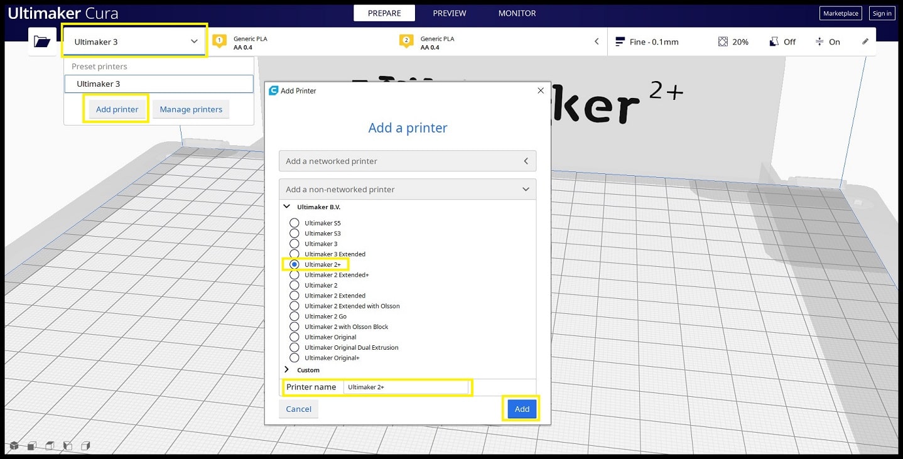Cancel the Add Printer dialog
This screenshot has width=903, height=459.
pyautogui.click(x=299, y=409)
